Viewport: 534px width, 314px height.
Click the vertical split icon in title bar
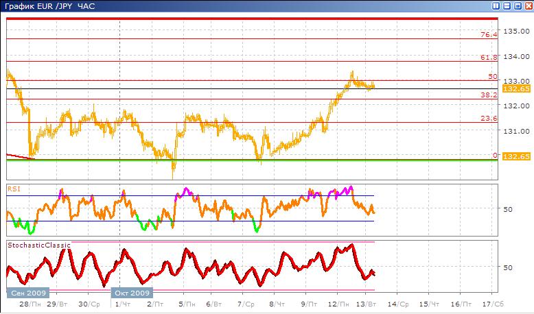coord(496,5)
